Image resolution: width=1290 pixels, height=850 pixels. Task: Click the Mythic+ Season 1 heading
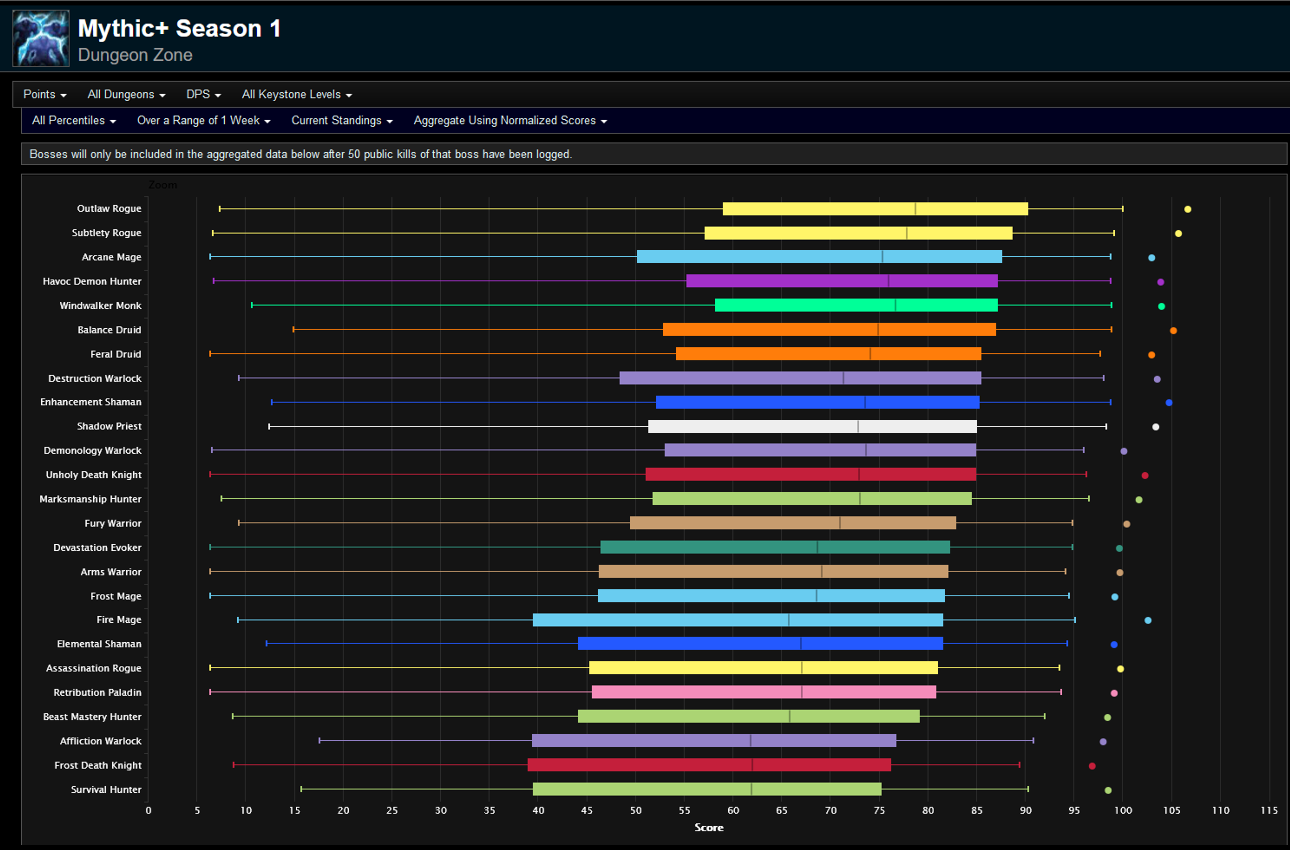coord(180,28)
